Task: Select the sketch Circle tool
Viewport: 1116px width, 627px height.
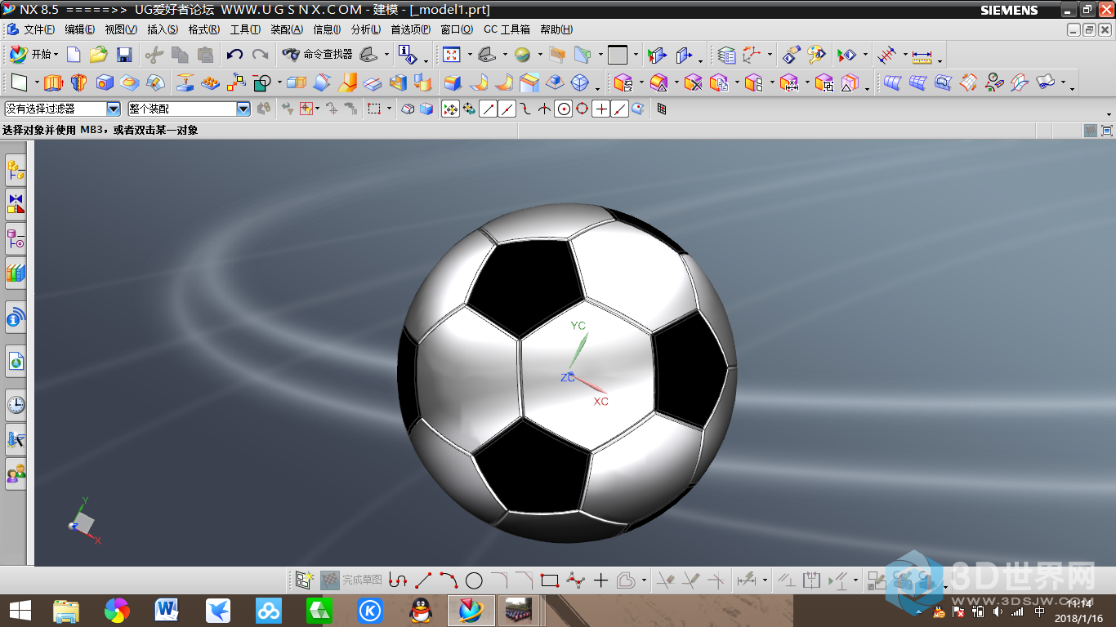Action: pyautogui.click(x=474, y=580)
